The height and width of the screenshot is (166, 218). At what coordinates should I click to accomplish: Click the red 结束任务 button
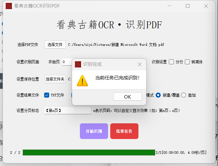[x=124, y=131]
